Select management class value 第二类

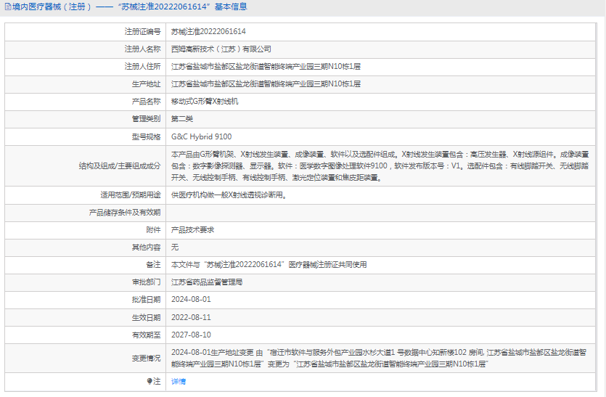pos(182,119)
